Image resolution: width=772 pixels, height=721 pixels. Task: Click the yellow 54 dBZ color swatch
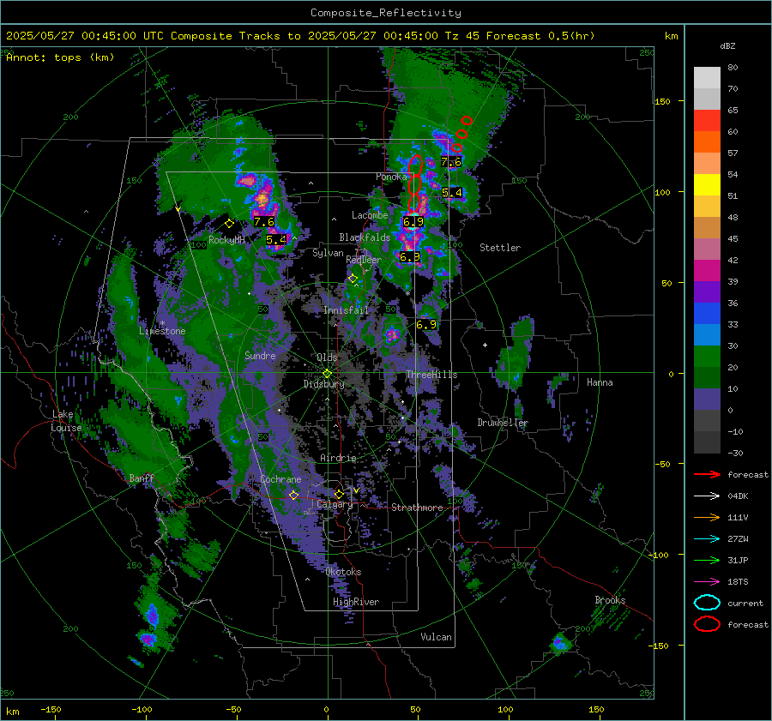(707, 185)
